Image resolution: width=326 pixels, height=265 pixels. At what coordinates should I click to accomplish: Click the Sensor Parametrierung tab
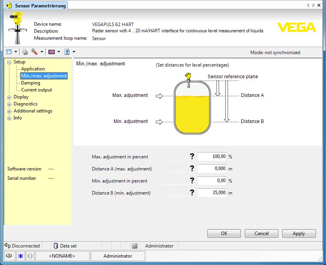pos(36,5)
